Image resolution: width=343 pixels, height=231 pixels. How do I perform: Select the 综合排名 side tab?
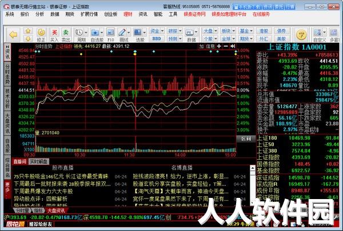tap(7, 168)
